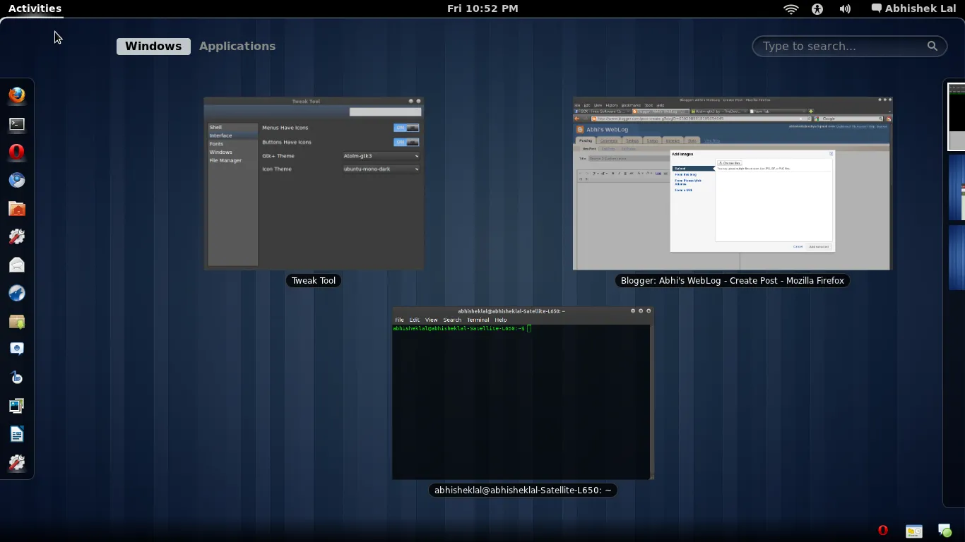The image size is (965, 542).
Task: Open the 'Icon Theme' dropdown
Action: (380, 169)
